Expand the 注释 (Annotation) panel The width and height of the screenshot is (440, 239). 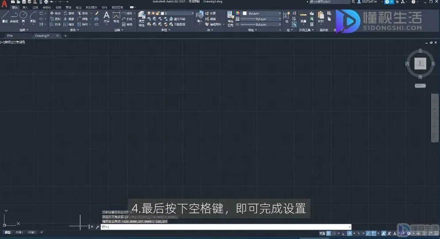coord(119,30)
